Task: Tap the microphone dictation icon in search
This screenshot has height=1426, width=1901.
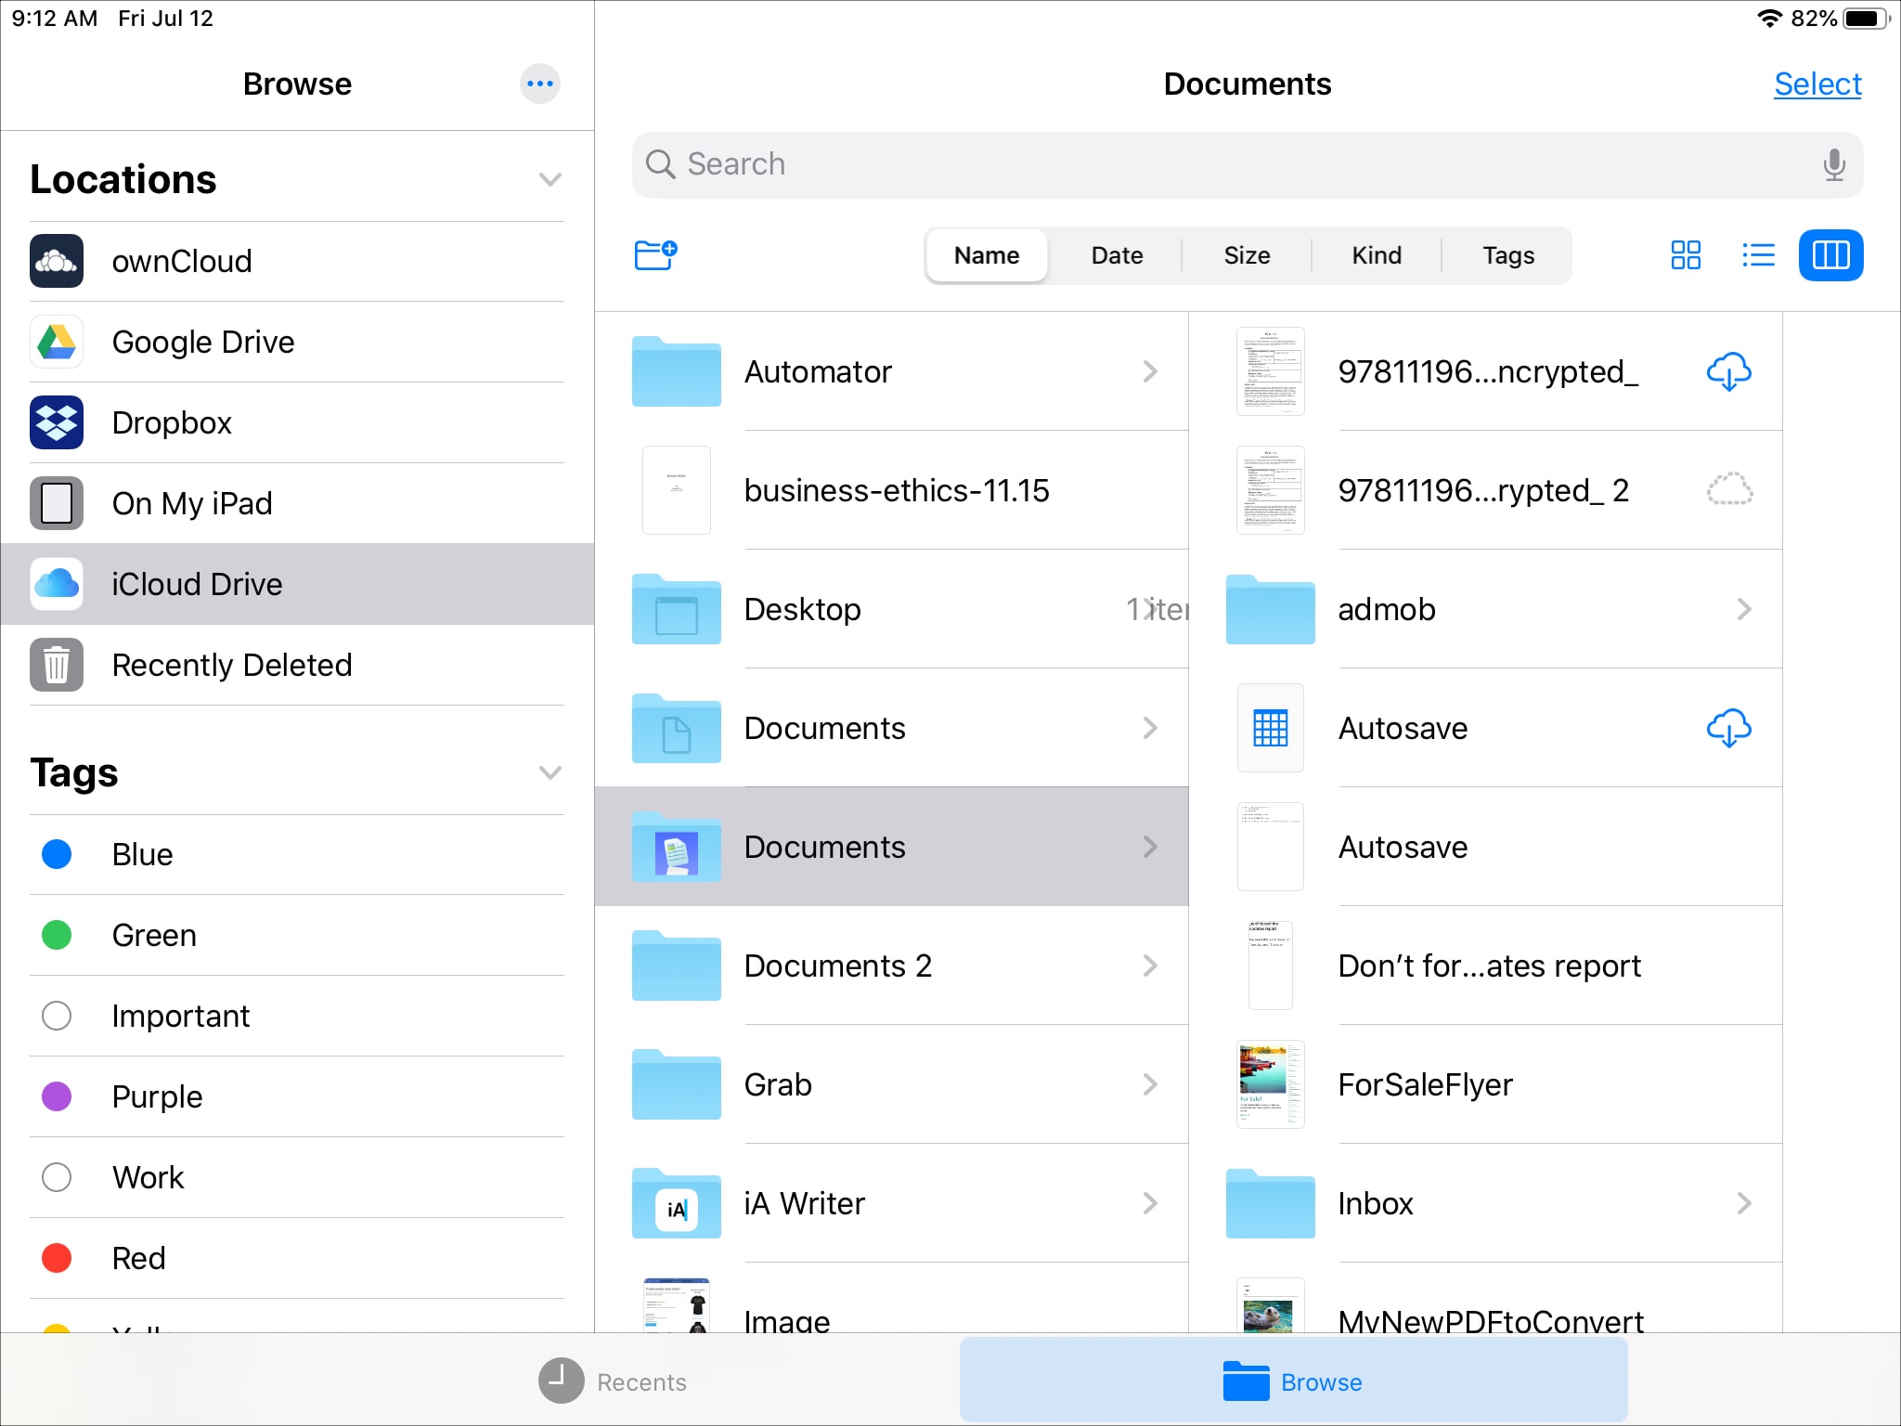Action: [1833, 164]
